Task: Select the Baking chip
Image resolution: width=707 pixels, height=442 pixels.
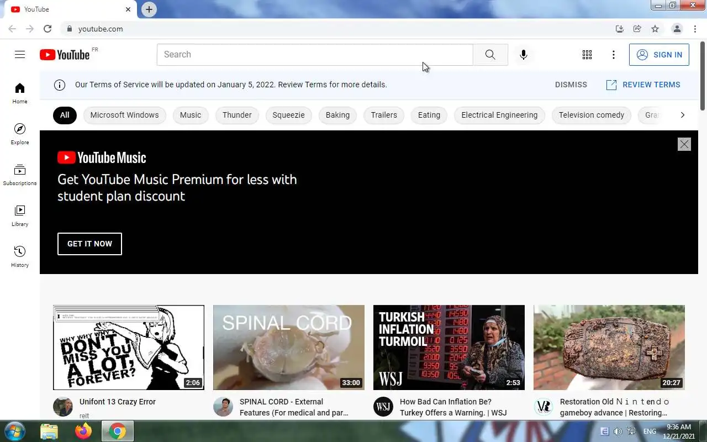Action: pyautogui.click(x=337, y=115)
